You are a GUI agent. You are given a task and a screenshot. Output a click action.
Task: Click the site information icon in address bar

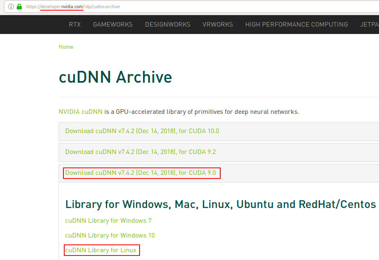coord(11,7)
